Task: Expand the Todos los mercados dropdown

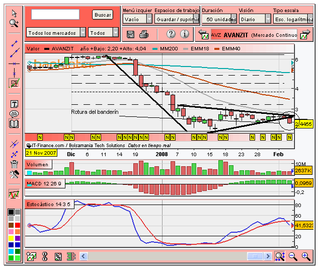Action: [83, 32]
